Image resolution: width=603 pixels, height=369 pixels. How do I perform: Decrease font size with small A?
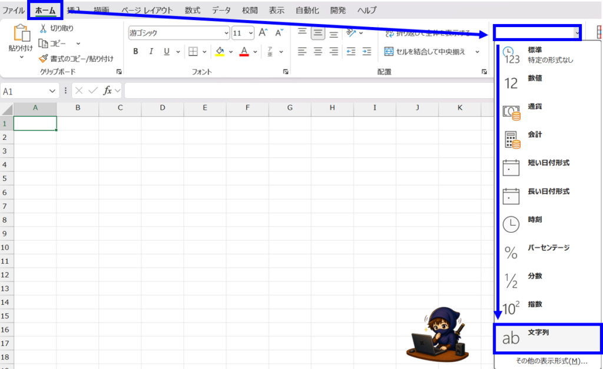(x=279, y=32)
